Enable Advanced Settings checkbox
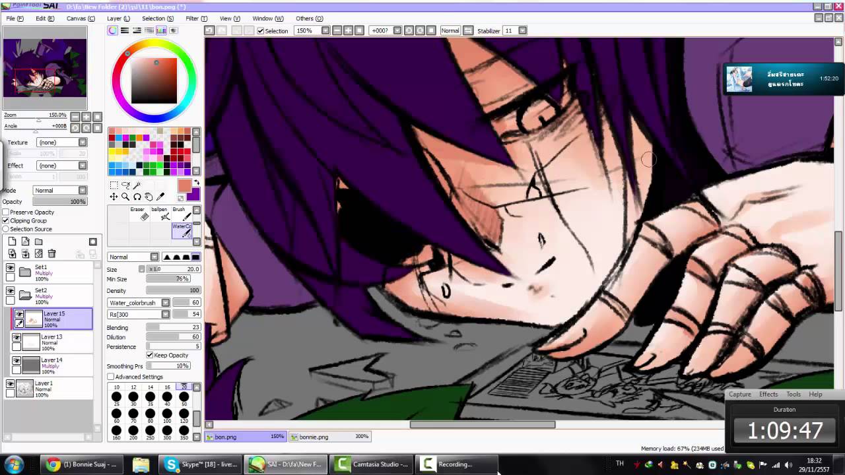Screen dimensions: 845x475 [110, 377]
